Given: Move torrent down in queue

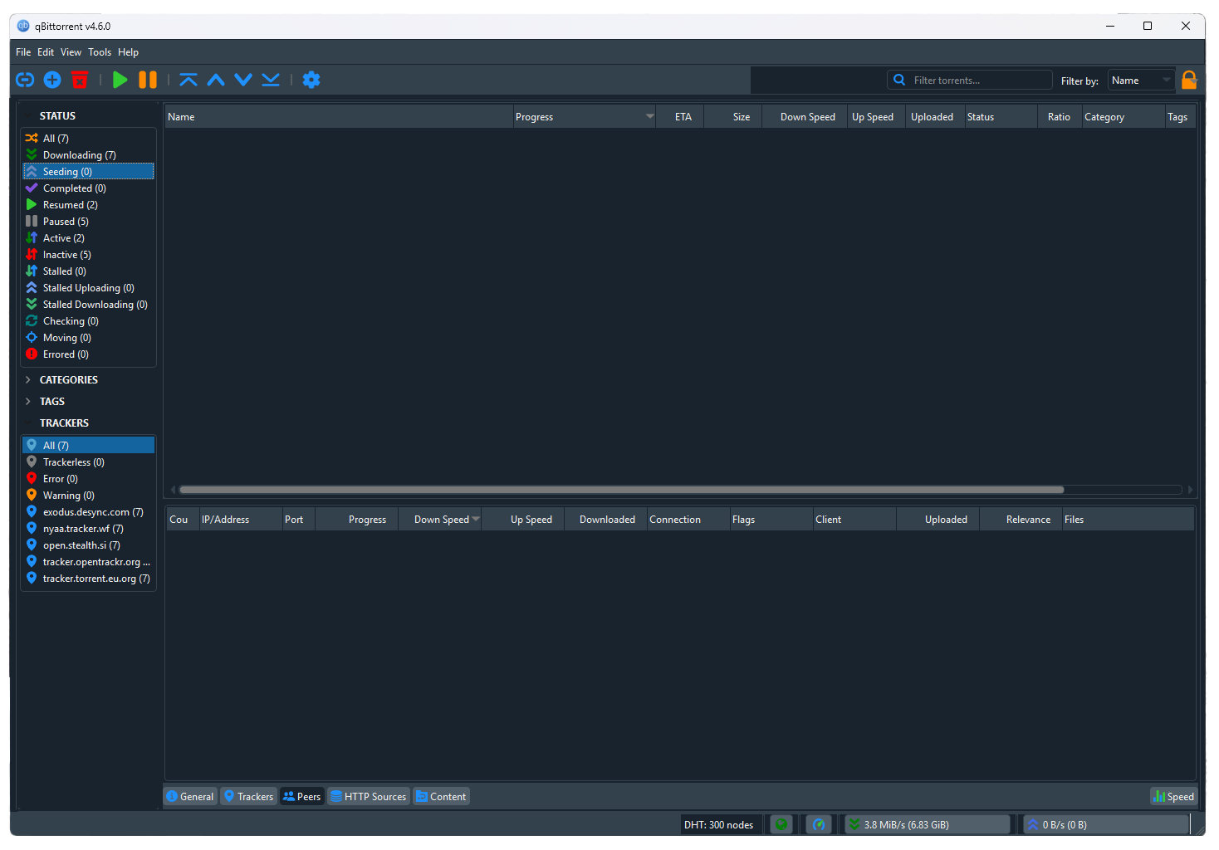Looking at the screenshot, I should point(243,80).
